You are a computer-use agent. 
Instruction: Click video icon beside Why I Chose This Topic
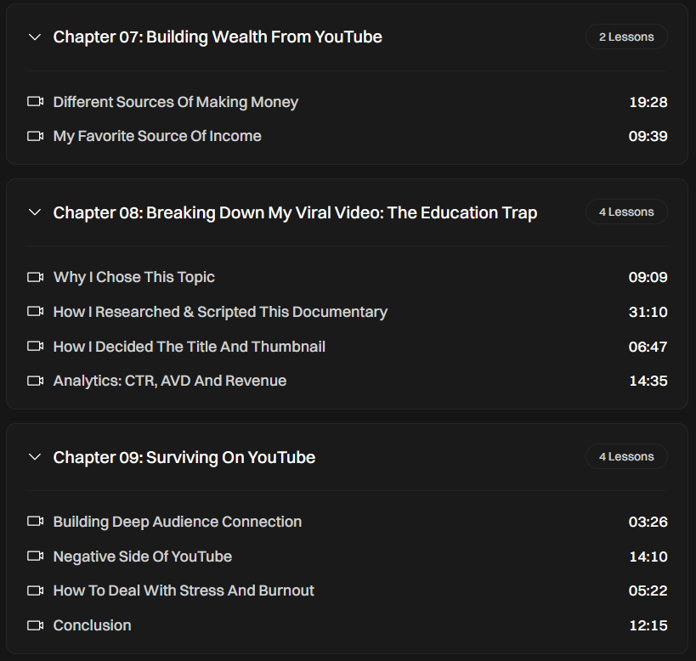pyautogui.click(x=35, y=277)
